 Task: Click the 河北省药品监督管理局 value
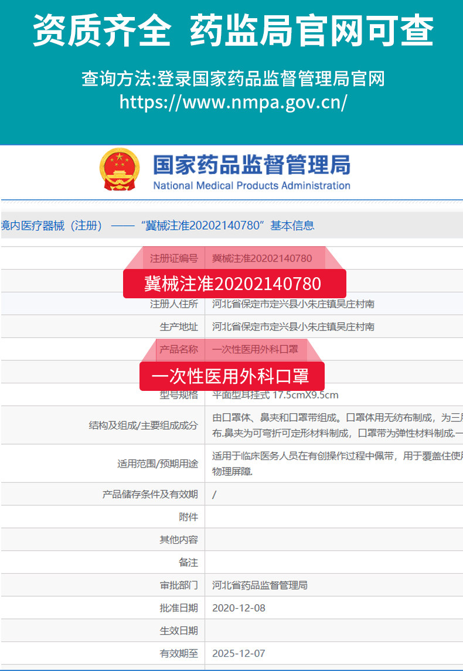point(260,585)
